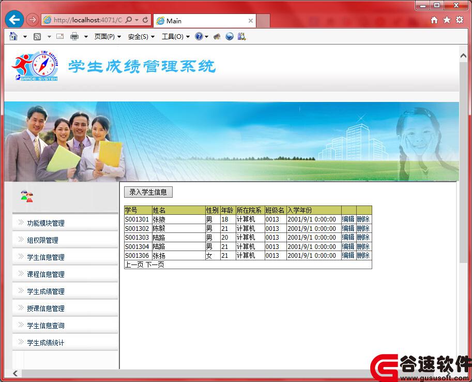
Task: Click the vertical scrollbar thumb
Action: (x=463, y=163)
